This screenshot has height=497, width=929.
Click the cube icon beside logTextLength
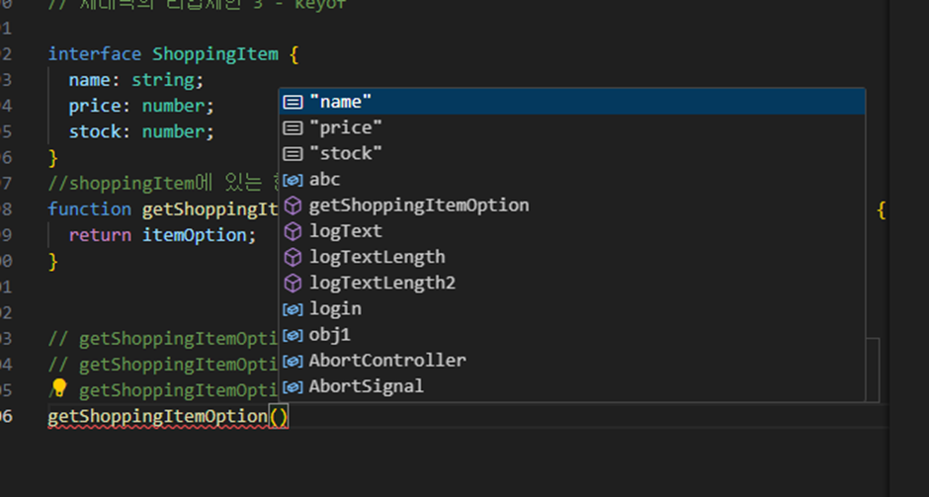coord(293,257)
